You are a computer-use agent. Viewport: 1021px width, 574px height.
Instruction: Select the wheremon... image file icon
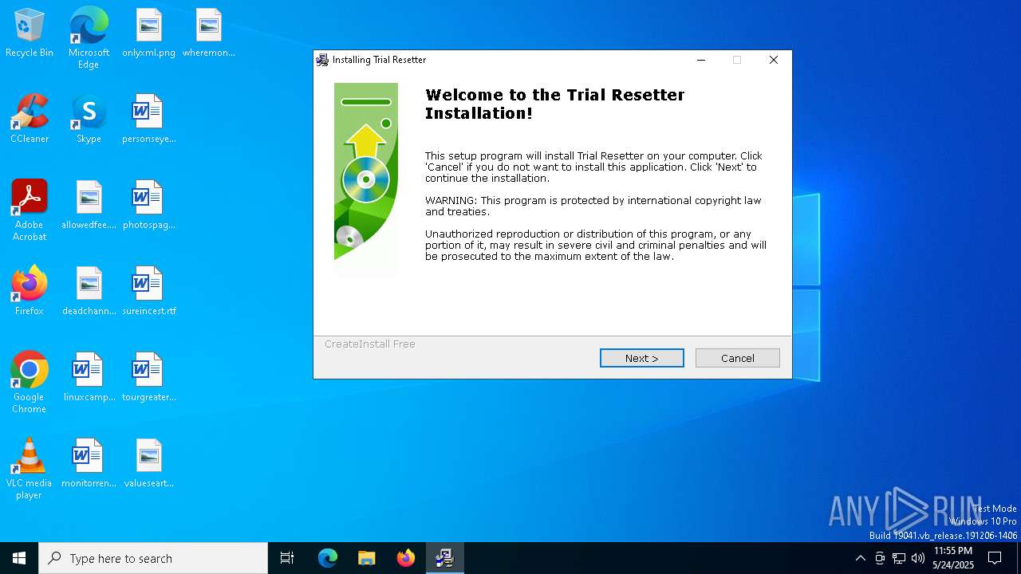click(x=208, y=33)
